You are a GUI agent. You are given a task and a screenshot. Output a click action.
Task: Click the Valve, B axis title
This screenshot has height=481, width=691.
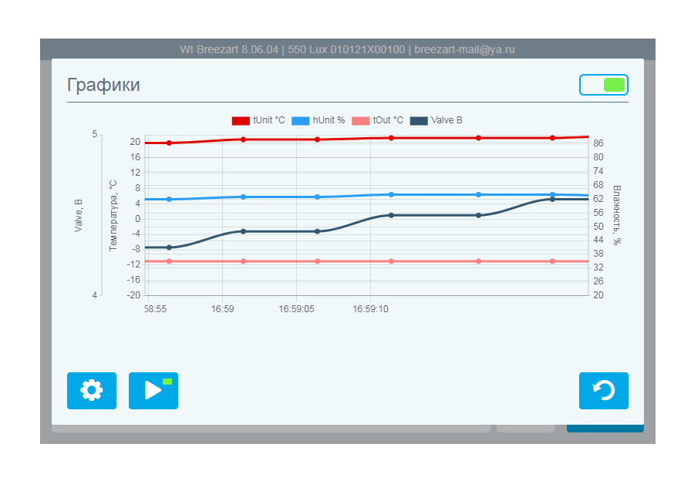(78, 215)
